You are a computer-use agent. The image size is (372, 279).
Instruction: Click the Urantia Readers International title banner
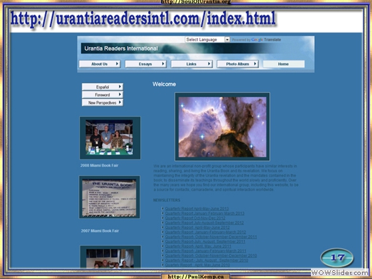pos(175,48)
